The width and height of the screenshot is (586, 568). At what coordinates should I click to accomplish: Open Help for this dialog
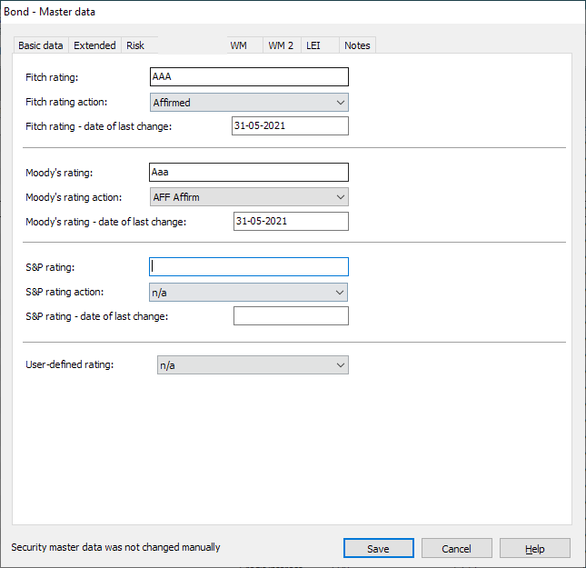coord(534,548)
